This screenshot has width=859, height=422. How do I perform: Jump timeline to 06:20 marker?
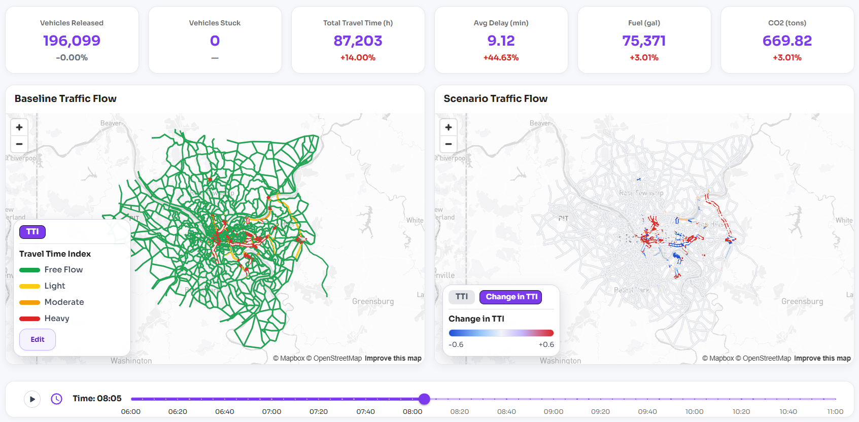click(x=178, y=411)
